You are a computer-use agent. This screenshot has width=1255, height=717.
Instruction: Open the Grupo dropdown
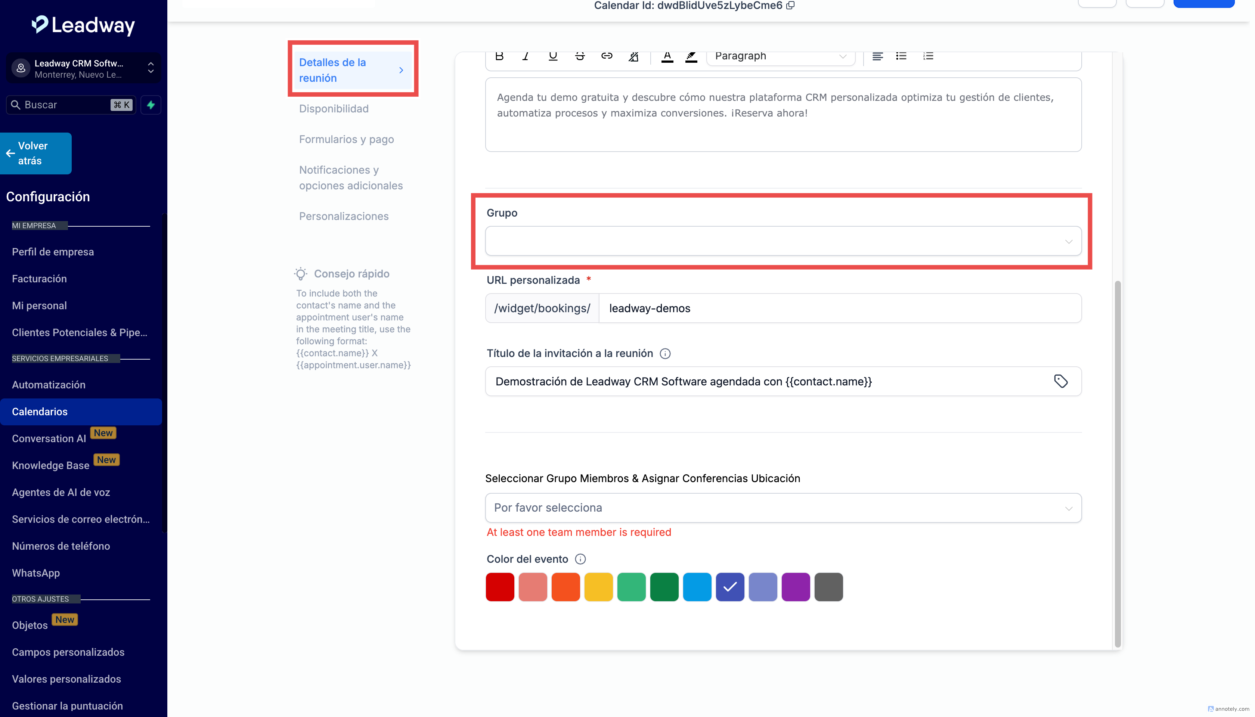(x=783, y=241)
